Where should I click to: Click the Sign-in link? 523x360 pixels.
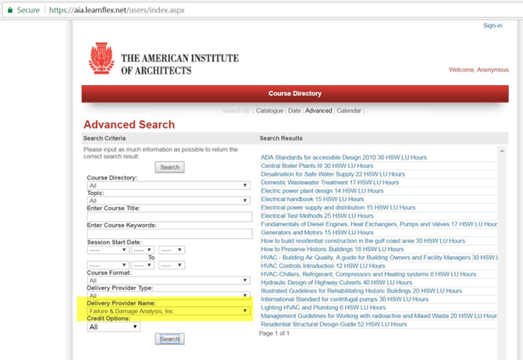coord(493,25)
